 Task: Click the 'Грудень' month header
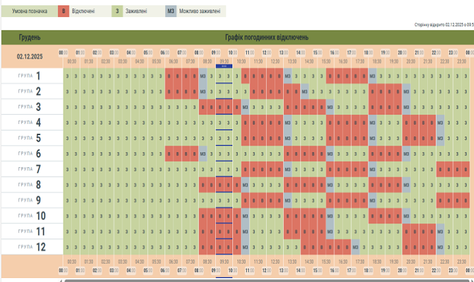point(30,37)
